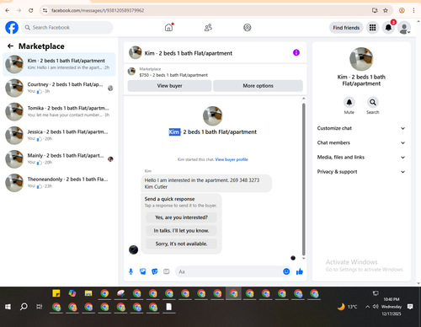421x327 pixels.
Task: Click the chat header title 'Kim - 2 beds 1 bath'
Action: pyautogui.click(x=189, y=53)
